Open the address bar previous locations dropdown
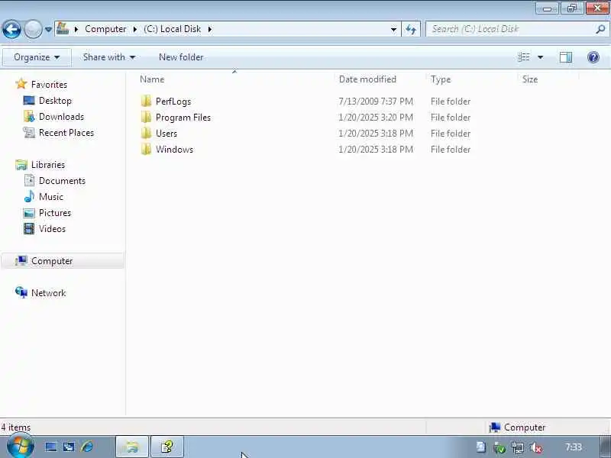 point(393,29)
